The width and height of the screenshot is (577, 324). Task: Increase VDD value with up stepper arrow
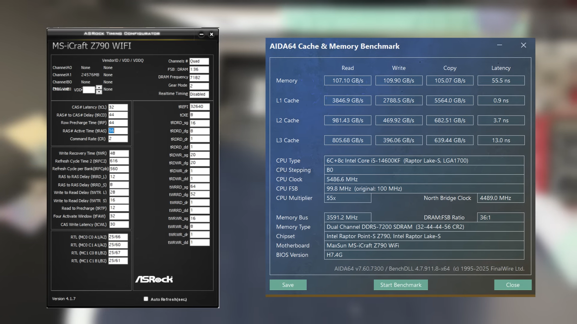99,87
